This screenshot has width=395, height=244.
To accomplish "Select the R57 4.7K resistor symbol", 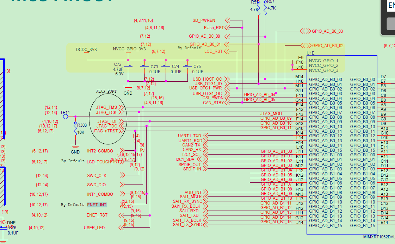I will 265,7.
